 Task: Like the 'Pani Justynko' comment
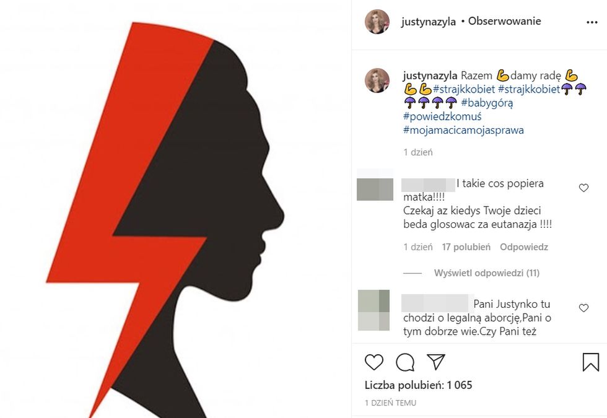(x=583, y=308)
